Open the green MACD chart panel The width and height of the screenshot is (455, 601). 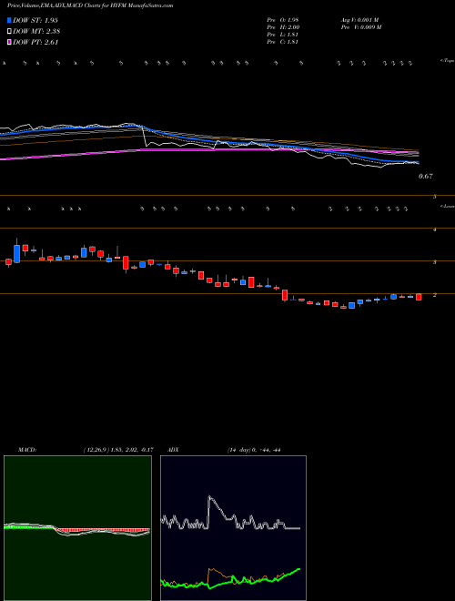tap(77, 528)
